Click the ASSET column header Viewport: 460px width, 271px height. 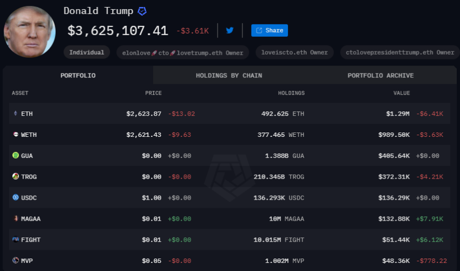(20, 93)
